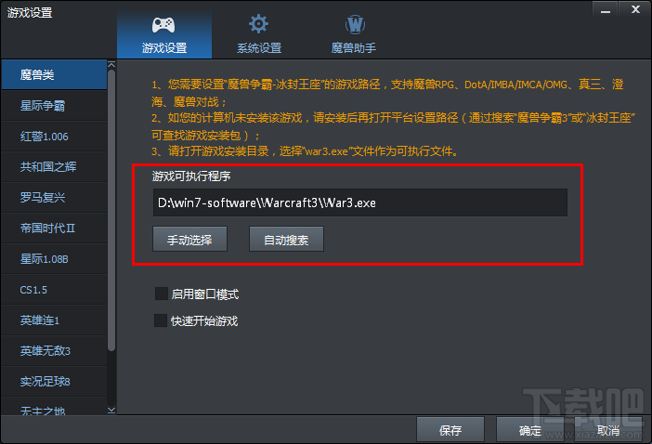Open the 共和国之辉 category
This screenshot has width=652, height=444.
[54, 166]
